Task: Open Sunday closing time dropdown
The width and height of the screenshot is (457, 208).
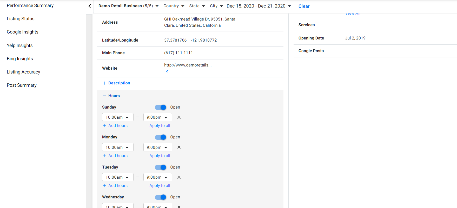Action: click(158, 117)
